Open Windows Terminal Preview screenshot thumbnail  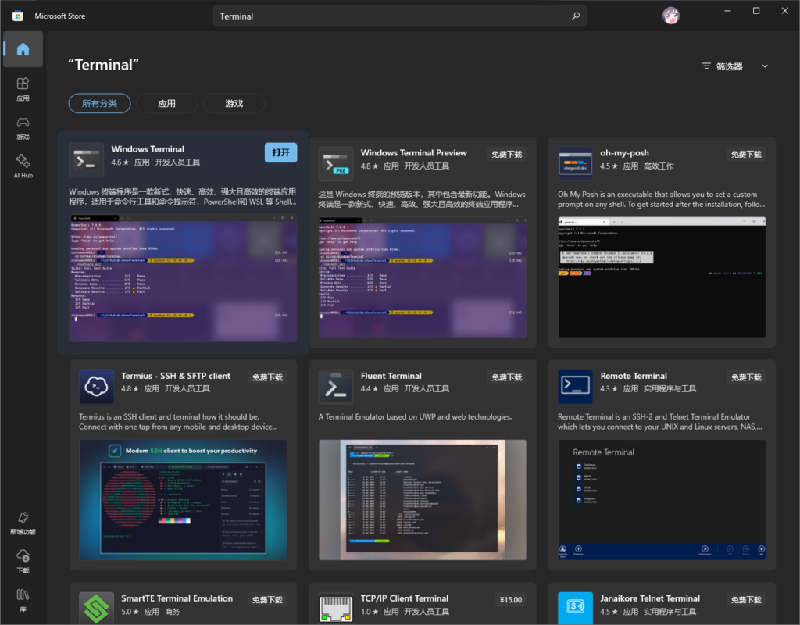(423, 277)
